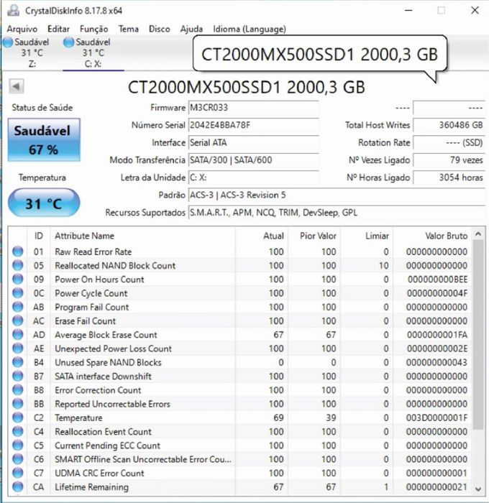Viewport: 489px width, 503px height.
Task: Close the CrystalDiskInfo window
Action: pos(475,11)
